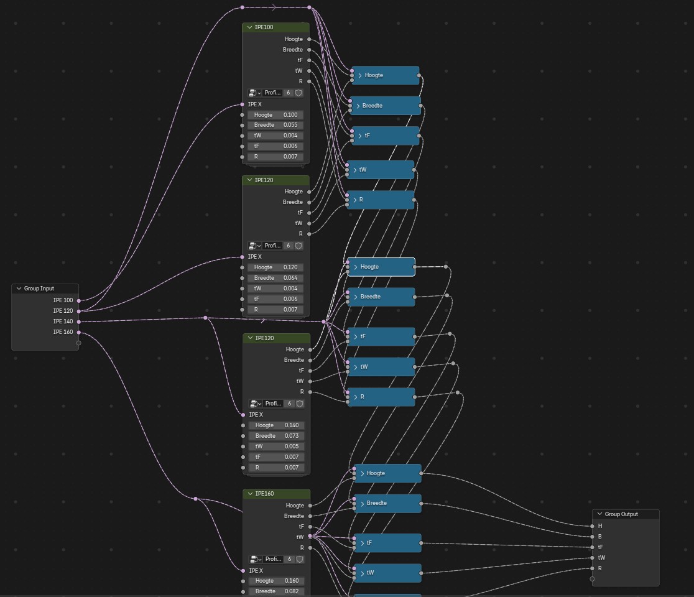Click the H input socket on Group Output
694x597 pixels.
592,526
